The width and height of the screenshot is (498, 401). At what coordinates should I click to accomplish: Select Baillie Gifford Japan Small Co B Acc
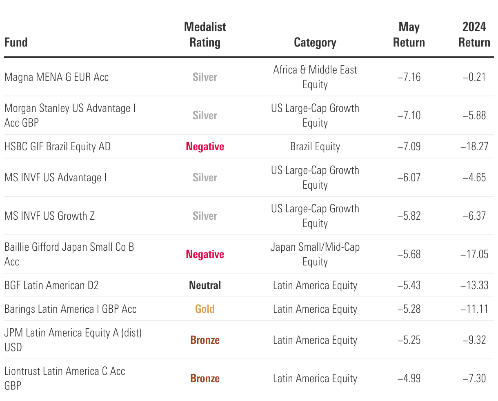point(69,254)
